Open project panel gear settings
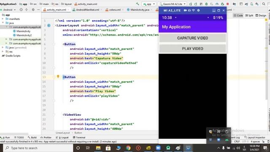270x152 pixels. pos(33,10)
